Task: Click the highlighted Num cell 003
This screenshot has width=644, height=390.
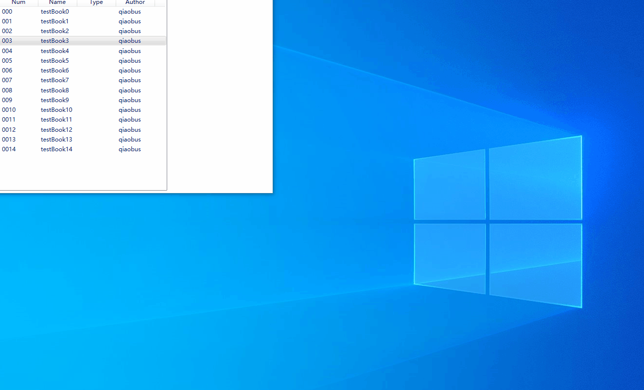Action: pos(7,41)
